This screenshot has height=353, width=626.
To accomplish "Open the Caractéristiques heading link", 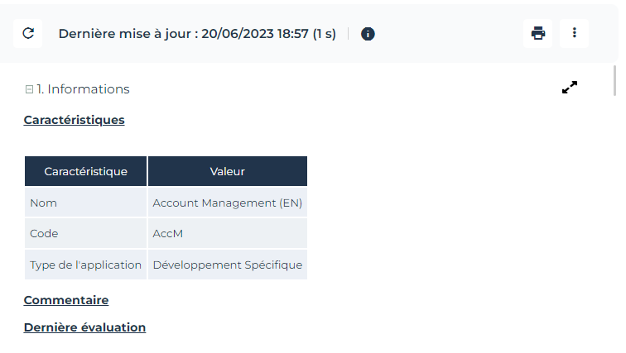I will (74, 120).
